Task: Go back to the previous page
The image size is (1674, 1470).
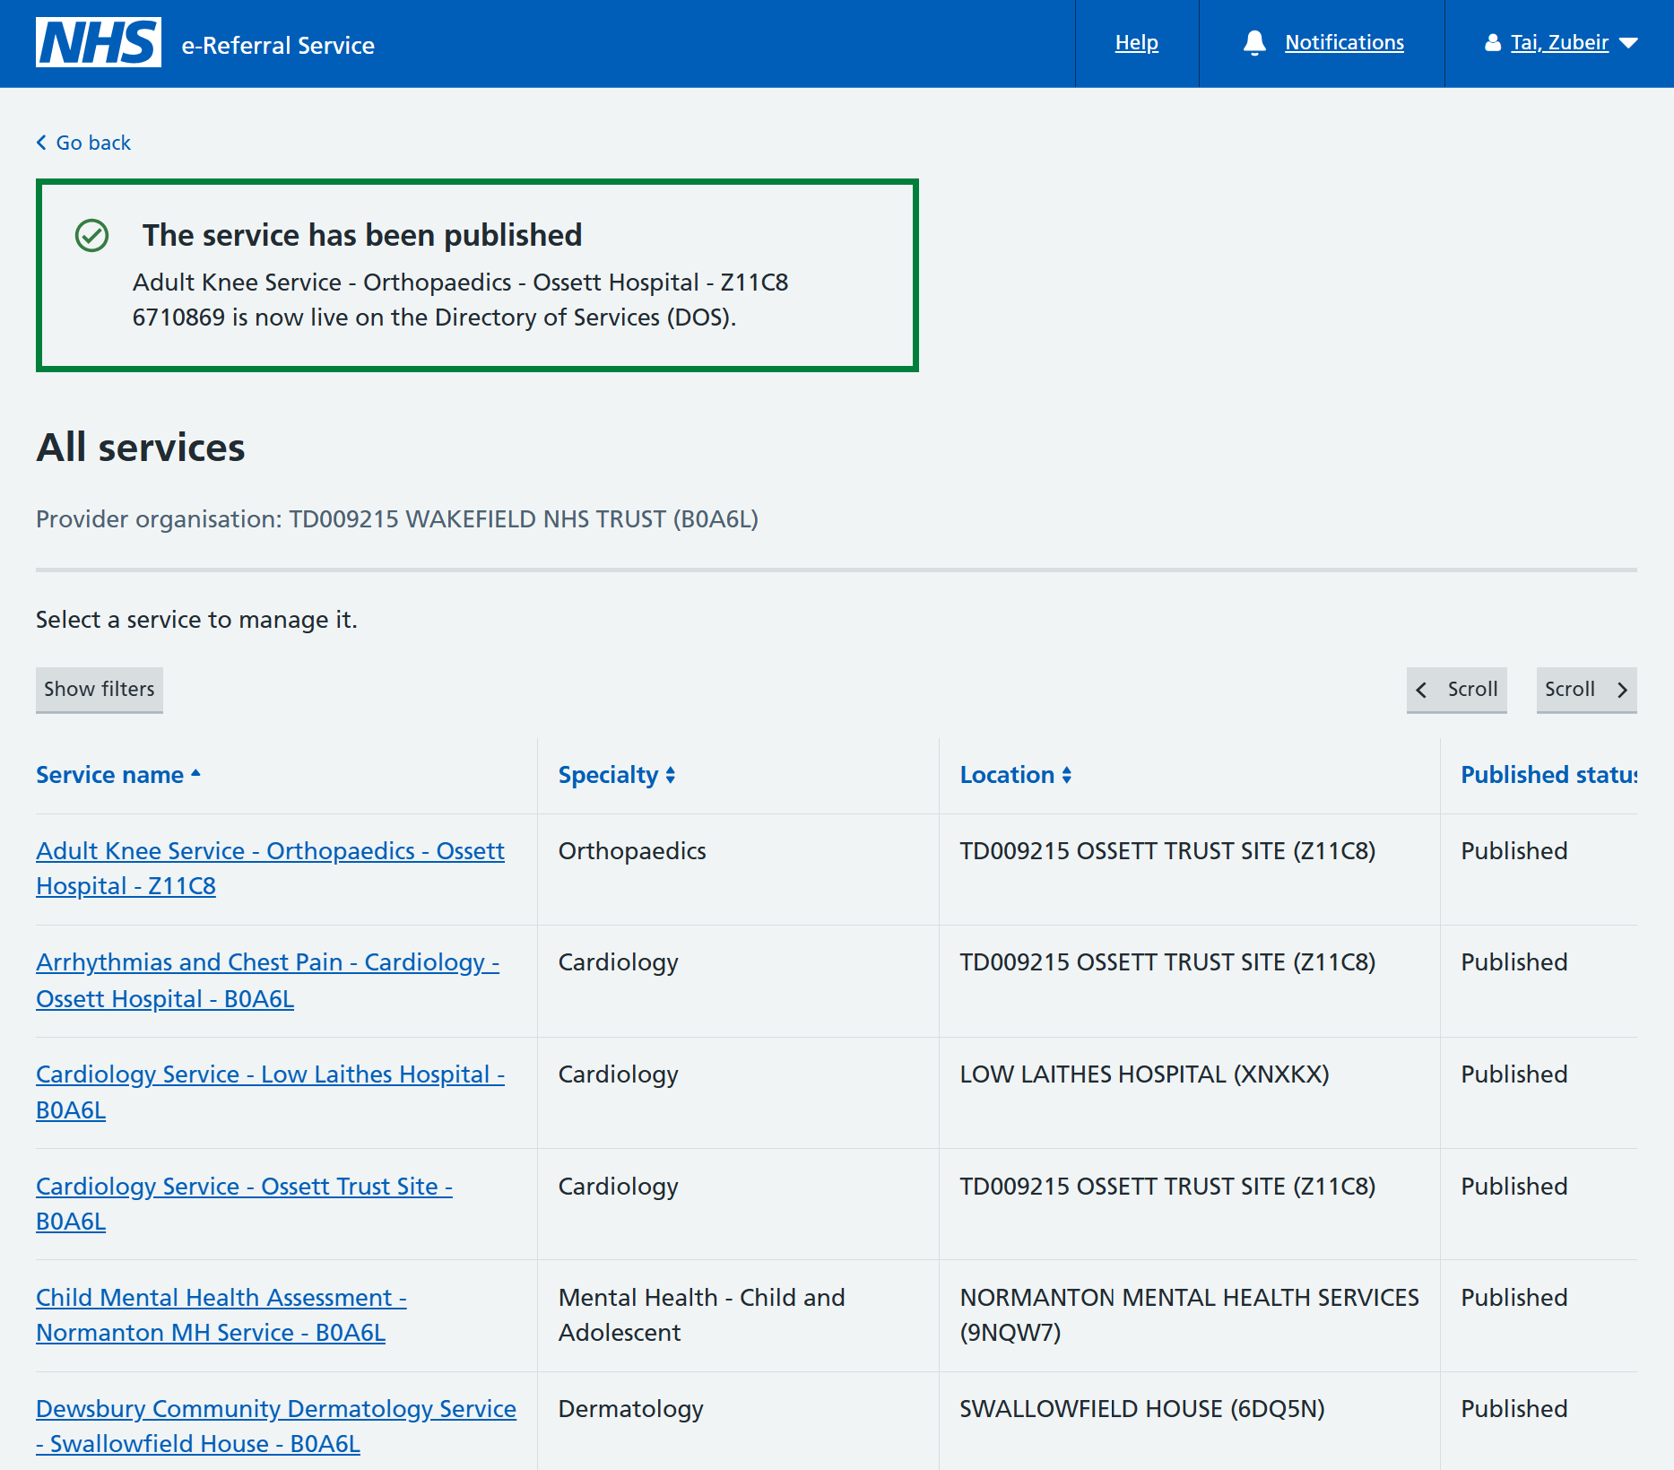Action: coord(83,143)
